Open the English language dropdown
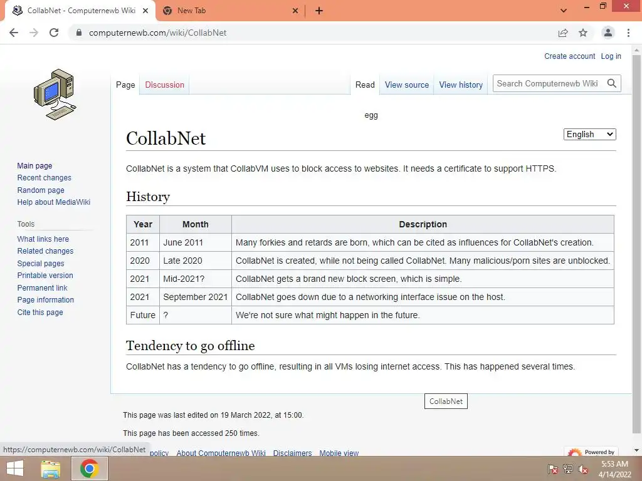642x481 pixels. click(x=589, y=134)
